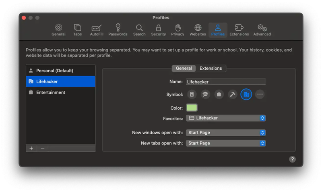Open the Privacy settings pane

click(x=178, y=30)
